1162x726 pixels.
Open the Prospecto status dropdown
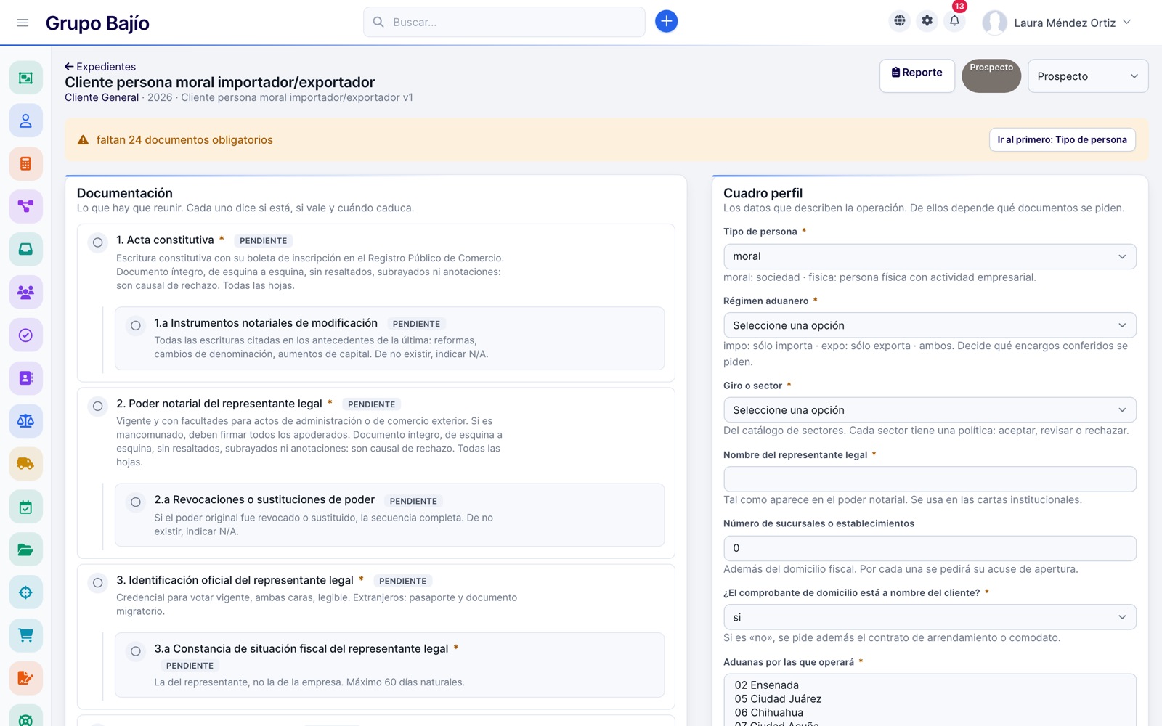[x=1088, y=76]
